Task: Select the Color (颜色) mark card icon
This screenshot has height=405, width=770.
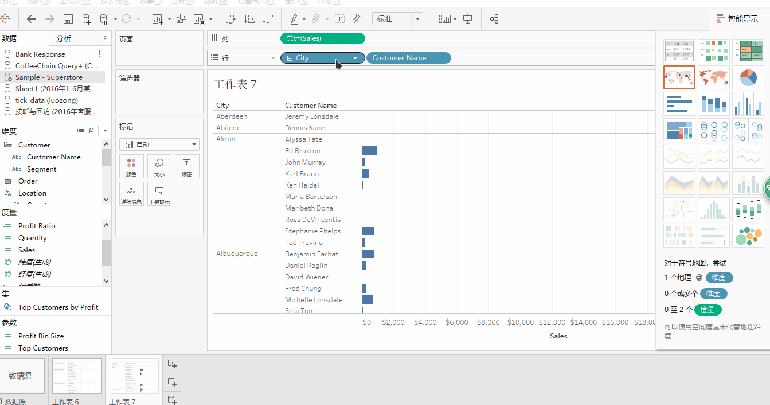Action: [x=131, y=166]
